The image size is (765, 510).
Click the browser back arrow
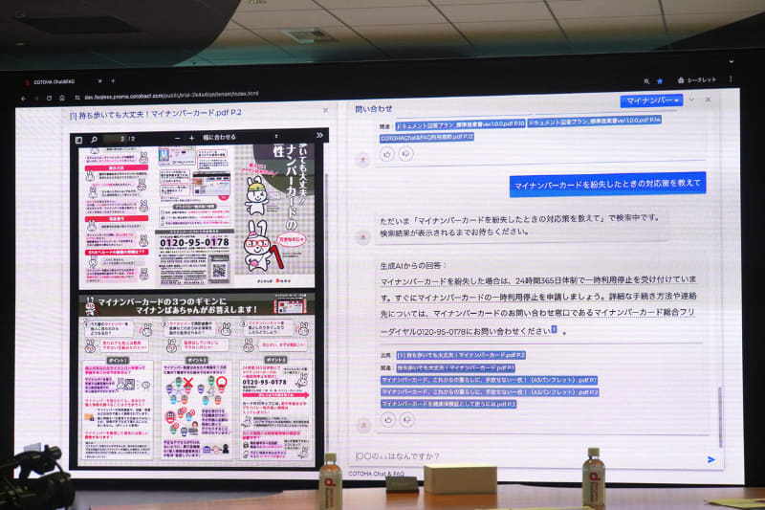(23, 99)
